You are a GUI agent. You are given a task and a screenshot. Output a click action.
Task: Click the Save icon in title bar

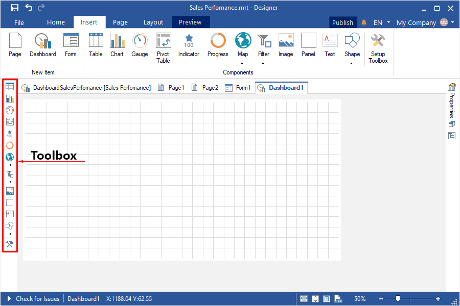(15, 8)
